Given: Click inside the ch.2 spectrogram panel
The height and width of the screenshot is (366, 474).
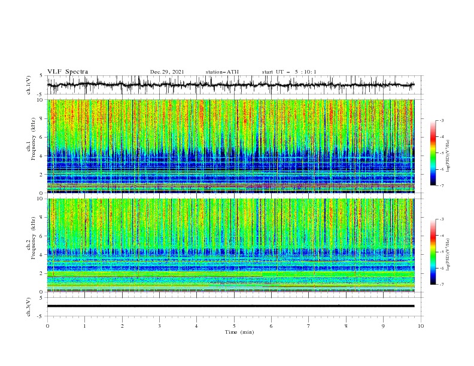Looking at the screenshot, I should pos(230,245).
